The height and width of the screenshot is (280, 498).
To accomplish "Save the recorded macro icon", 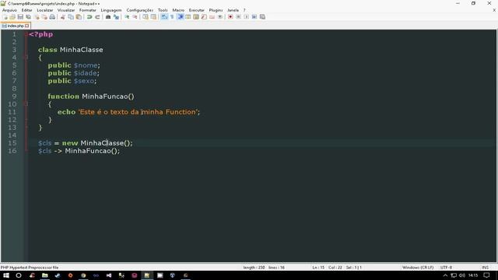I will click(x=262, y=17).
